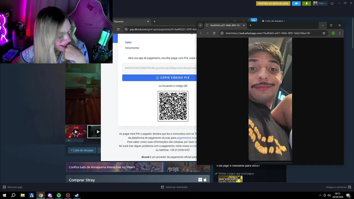This screenshot has height=199, width=354.
Task: Click WhatsApp blob URL address field
Action: click(268, 33)
